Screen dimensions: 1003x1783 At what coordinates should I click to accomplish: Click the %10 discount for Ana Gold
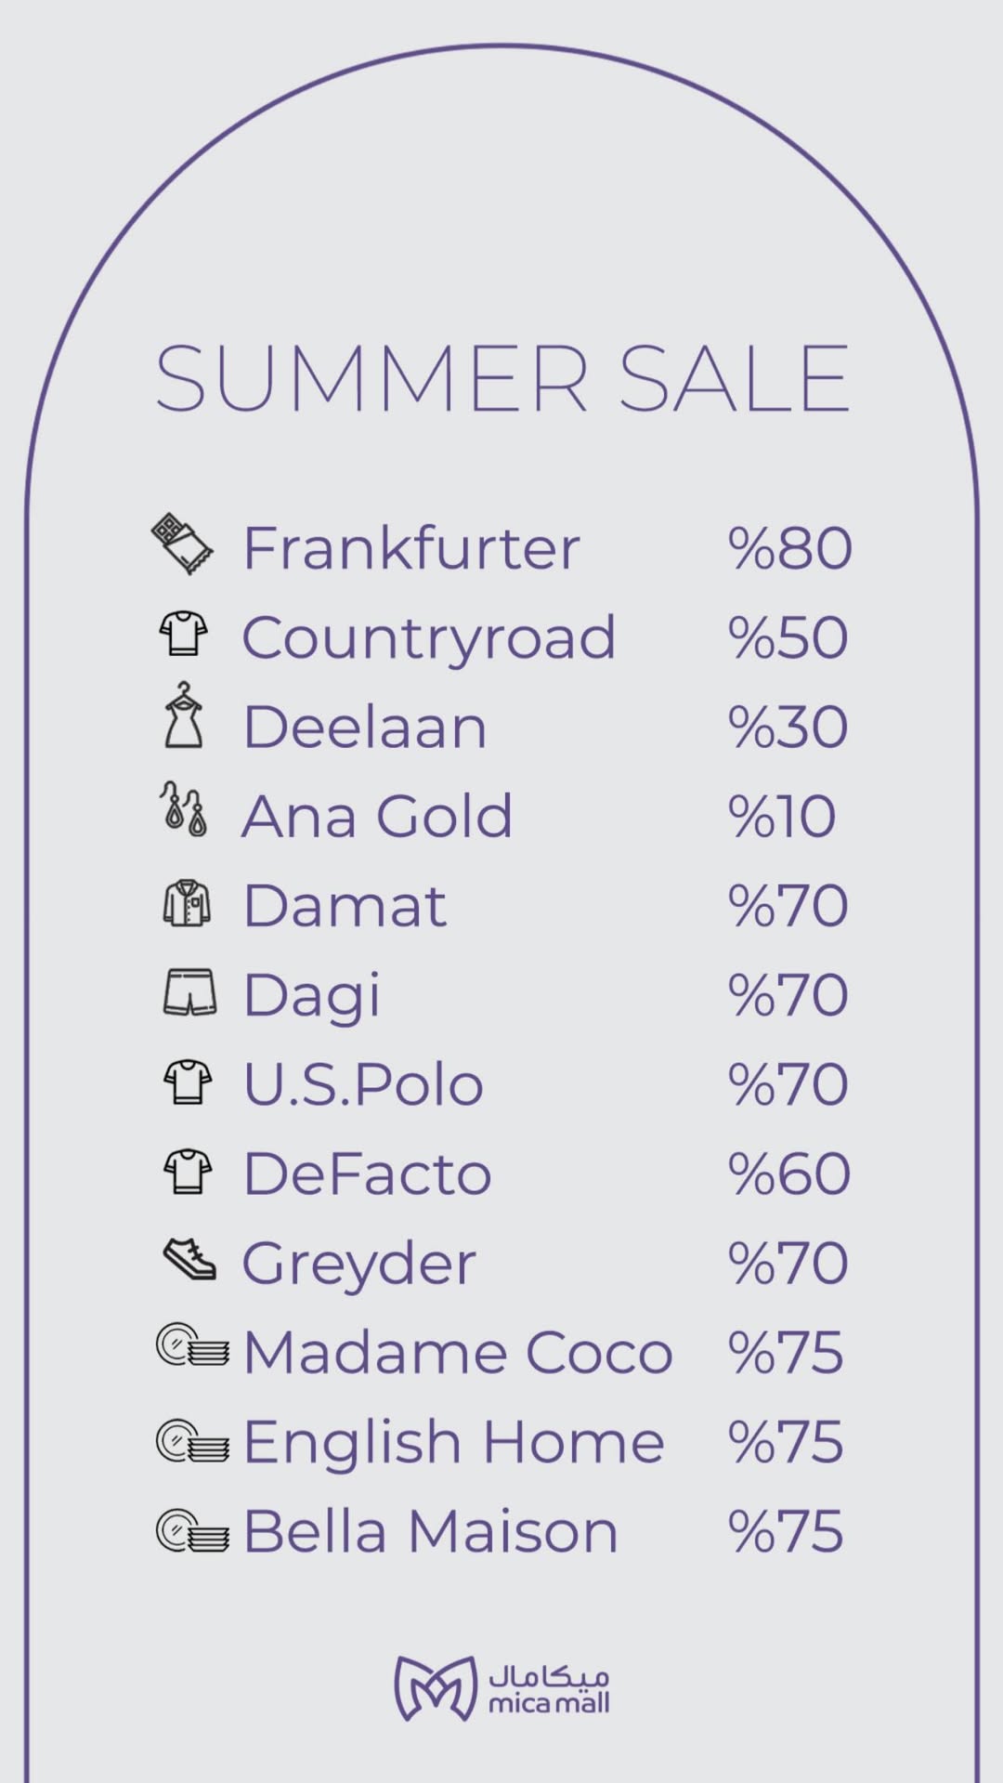[782, 817]
